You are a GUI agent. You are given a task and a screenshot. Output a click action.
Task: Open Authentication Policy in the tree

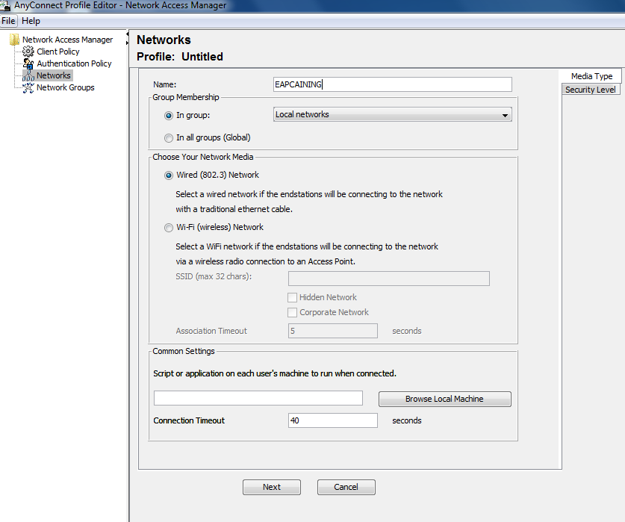click(74, 63)
